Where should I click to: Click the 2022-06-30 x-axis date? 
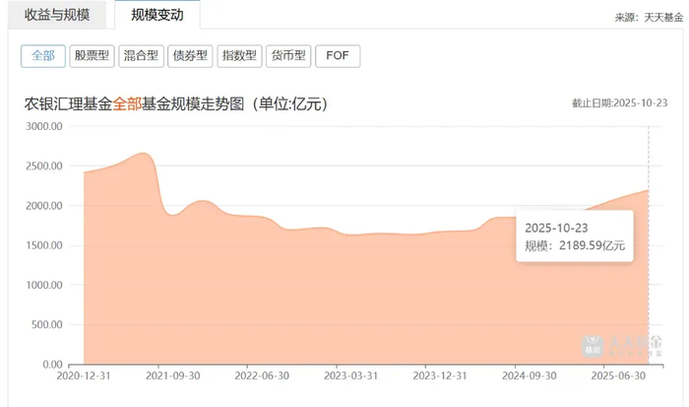click(262, 375)
